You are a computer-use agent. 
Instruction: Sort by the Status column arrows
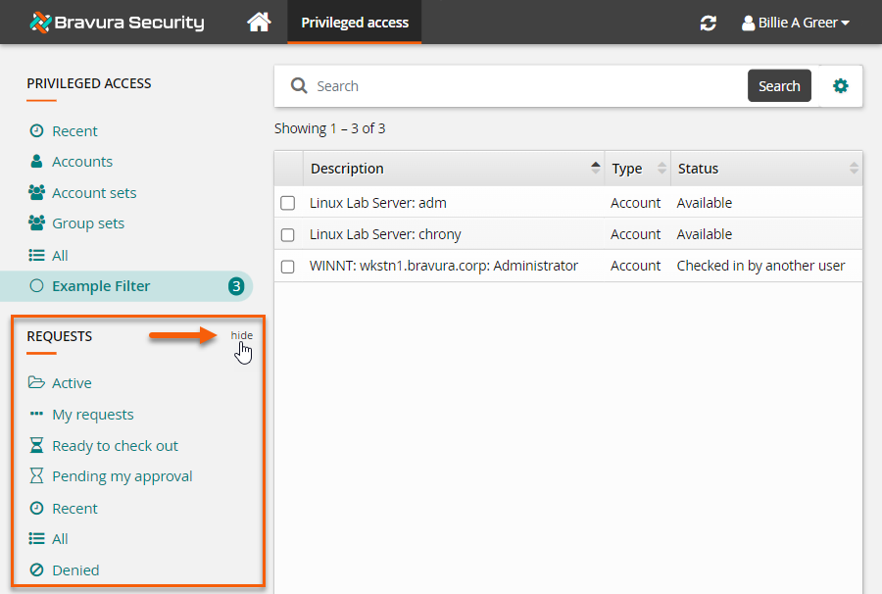(854, 169)
